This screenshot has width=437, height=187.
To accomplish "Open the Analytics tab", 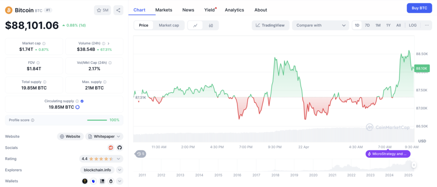I will (x=234, y=10).
